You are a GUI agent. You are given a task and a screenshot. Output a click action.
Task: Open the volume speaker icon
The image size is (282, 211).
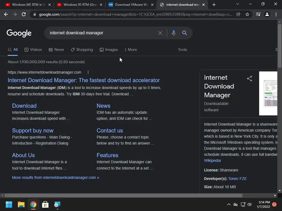point(250,204)
